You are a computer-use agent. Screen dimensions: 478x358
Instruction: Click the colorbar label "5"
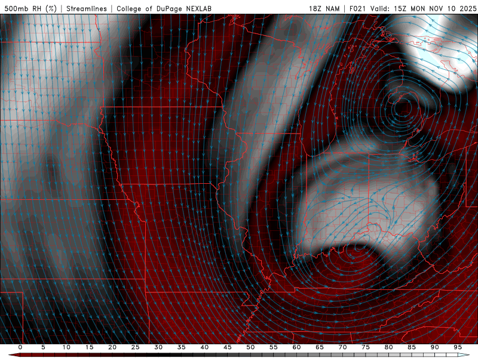43,347
